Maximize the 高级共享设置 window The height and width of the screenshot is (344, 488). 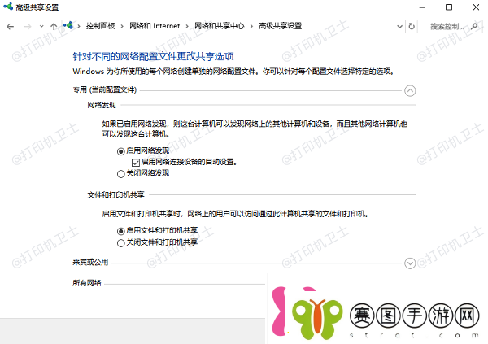pyautogui.click(x=449, y=7)
